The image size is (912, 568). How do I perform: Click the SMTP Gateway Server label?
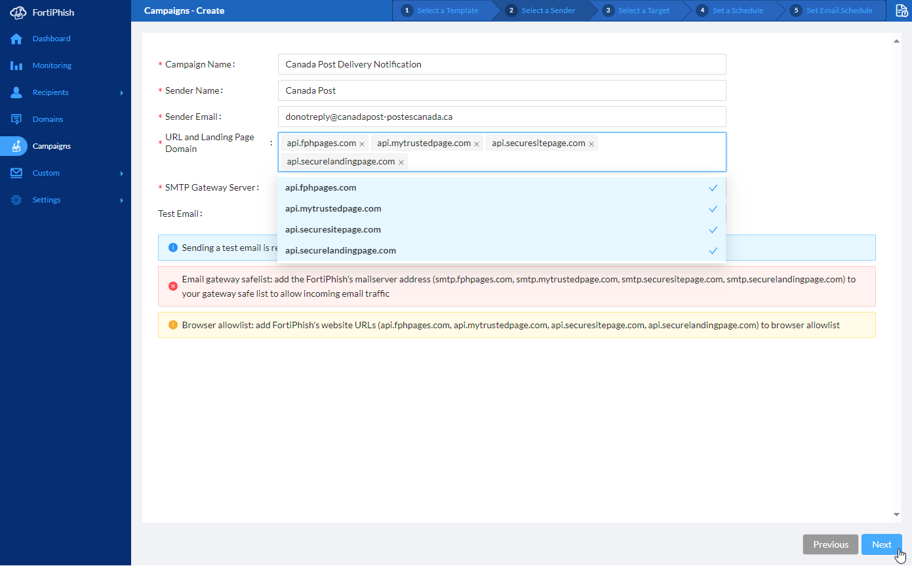click(212, 187)
